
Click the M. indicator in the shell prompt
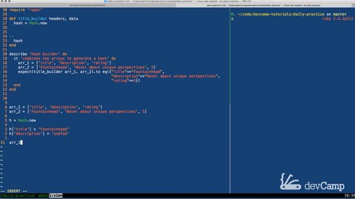click(x=233, y=14)
